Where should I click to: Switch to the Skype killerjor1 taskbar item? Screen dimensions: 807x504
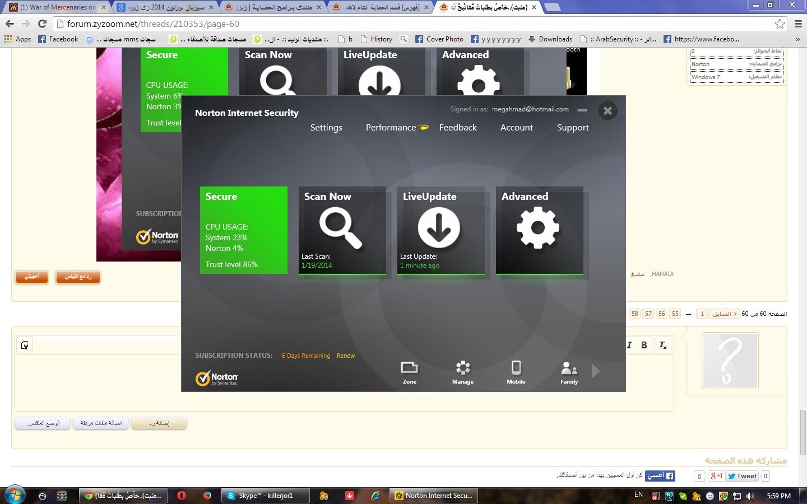(265, 496)
